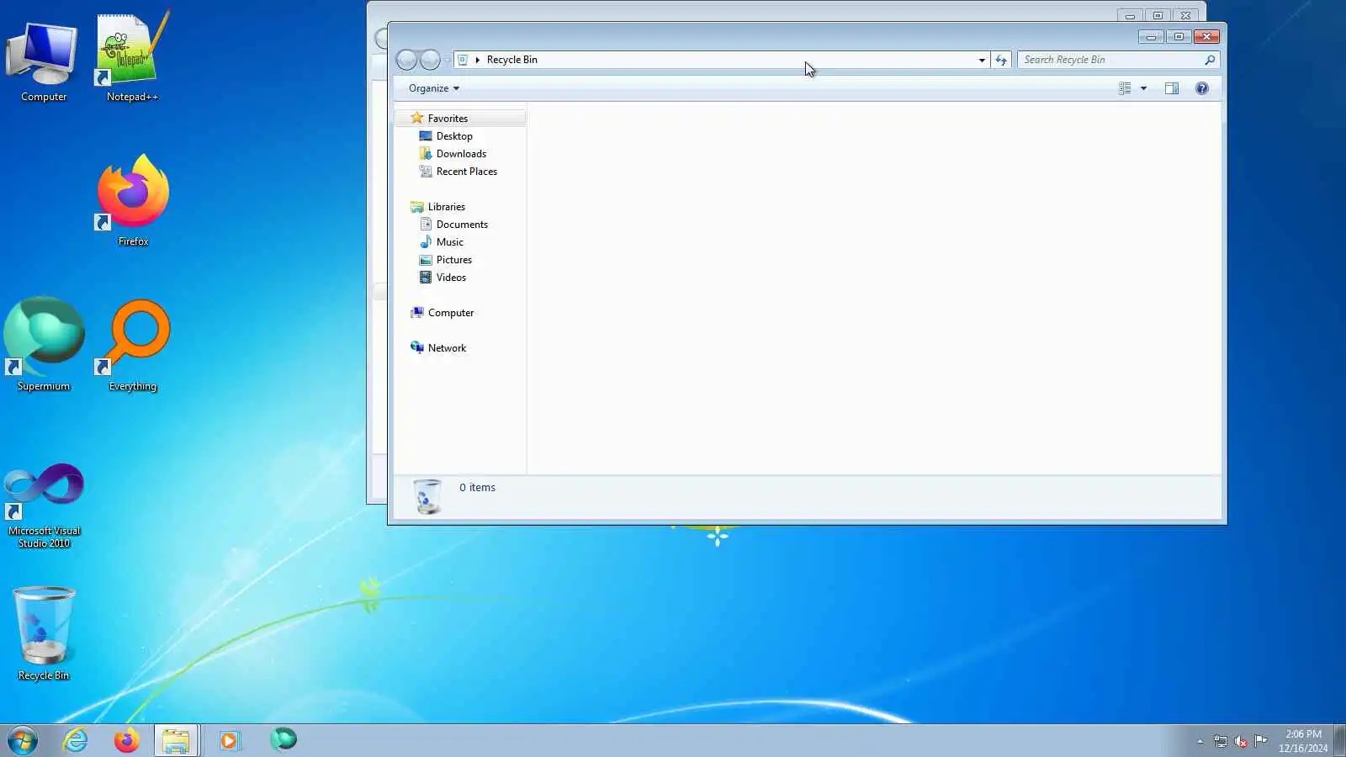Go to Desktop in Favorites
The height and width of the screenshot is (757, 1346).
point(454,136)
